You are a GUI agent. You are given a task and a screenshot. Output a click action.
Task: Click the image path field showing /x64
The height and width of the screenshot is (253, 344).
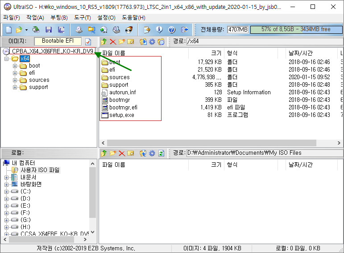(265, 41)
